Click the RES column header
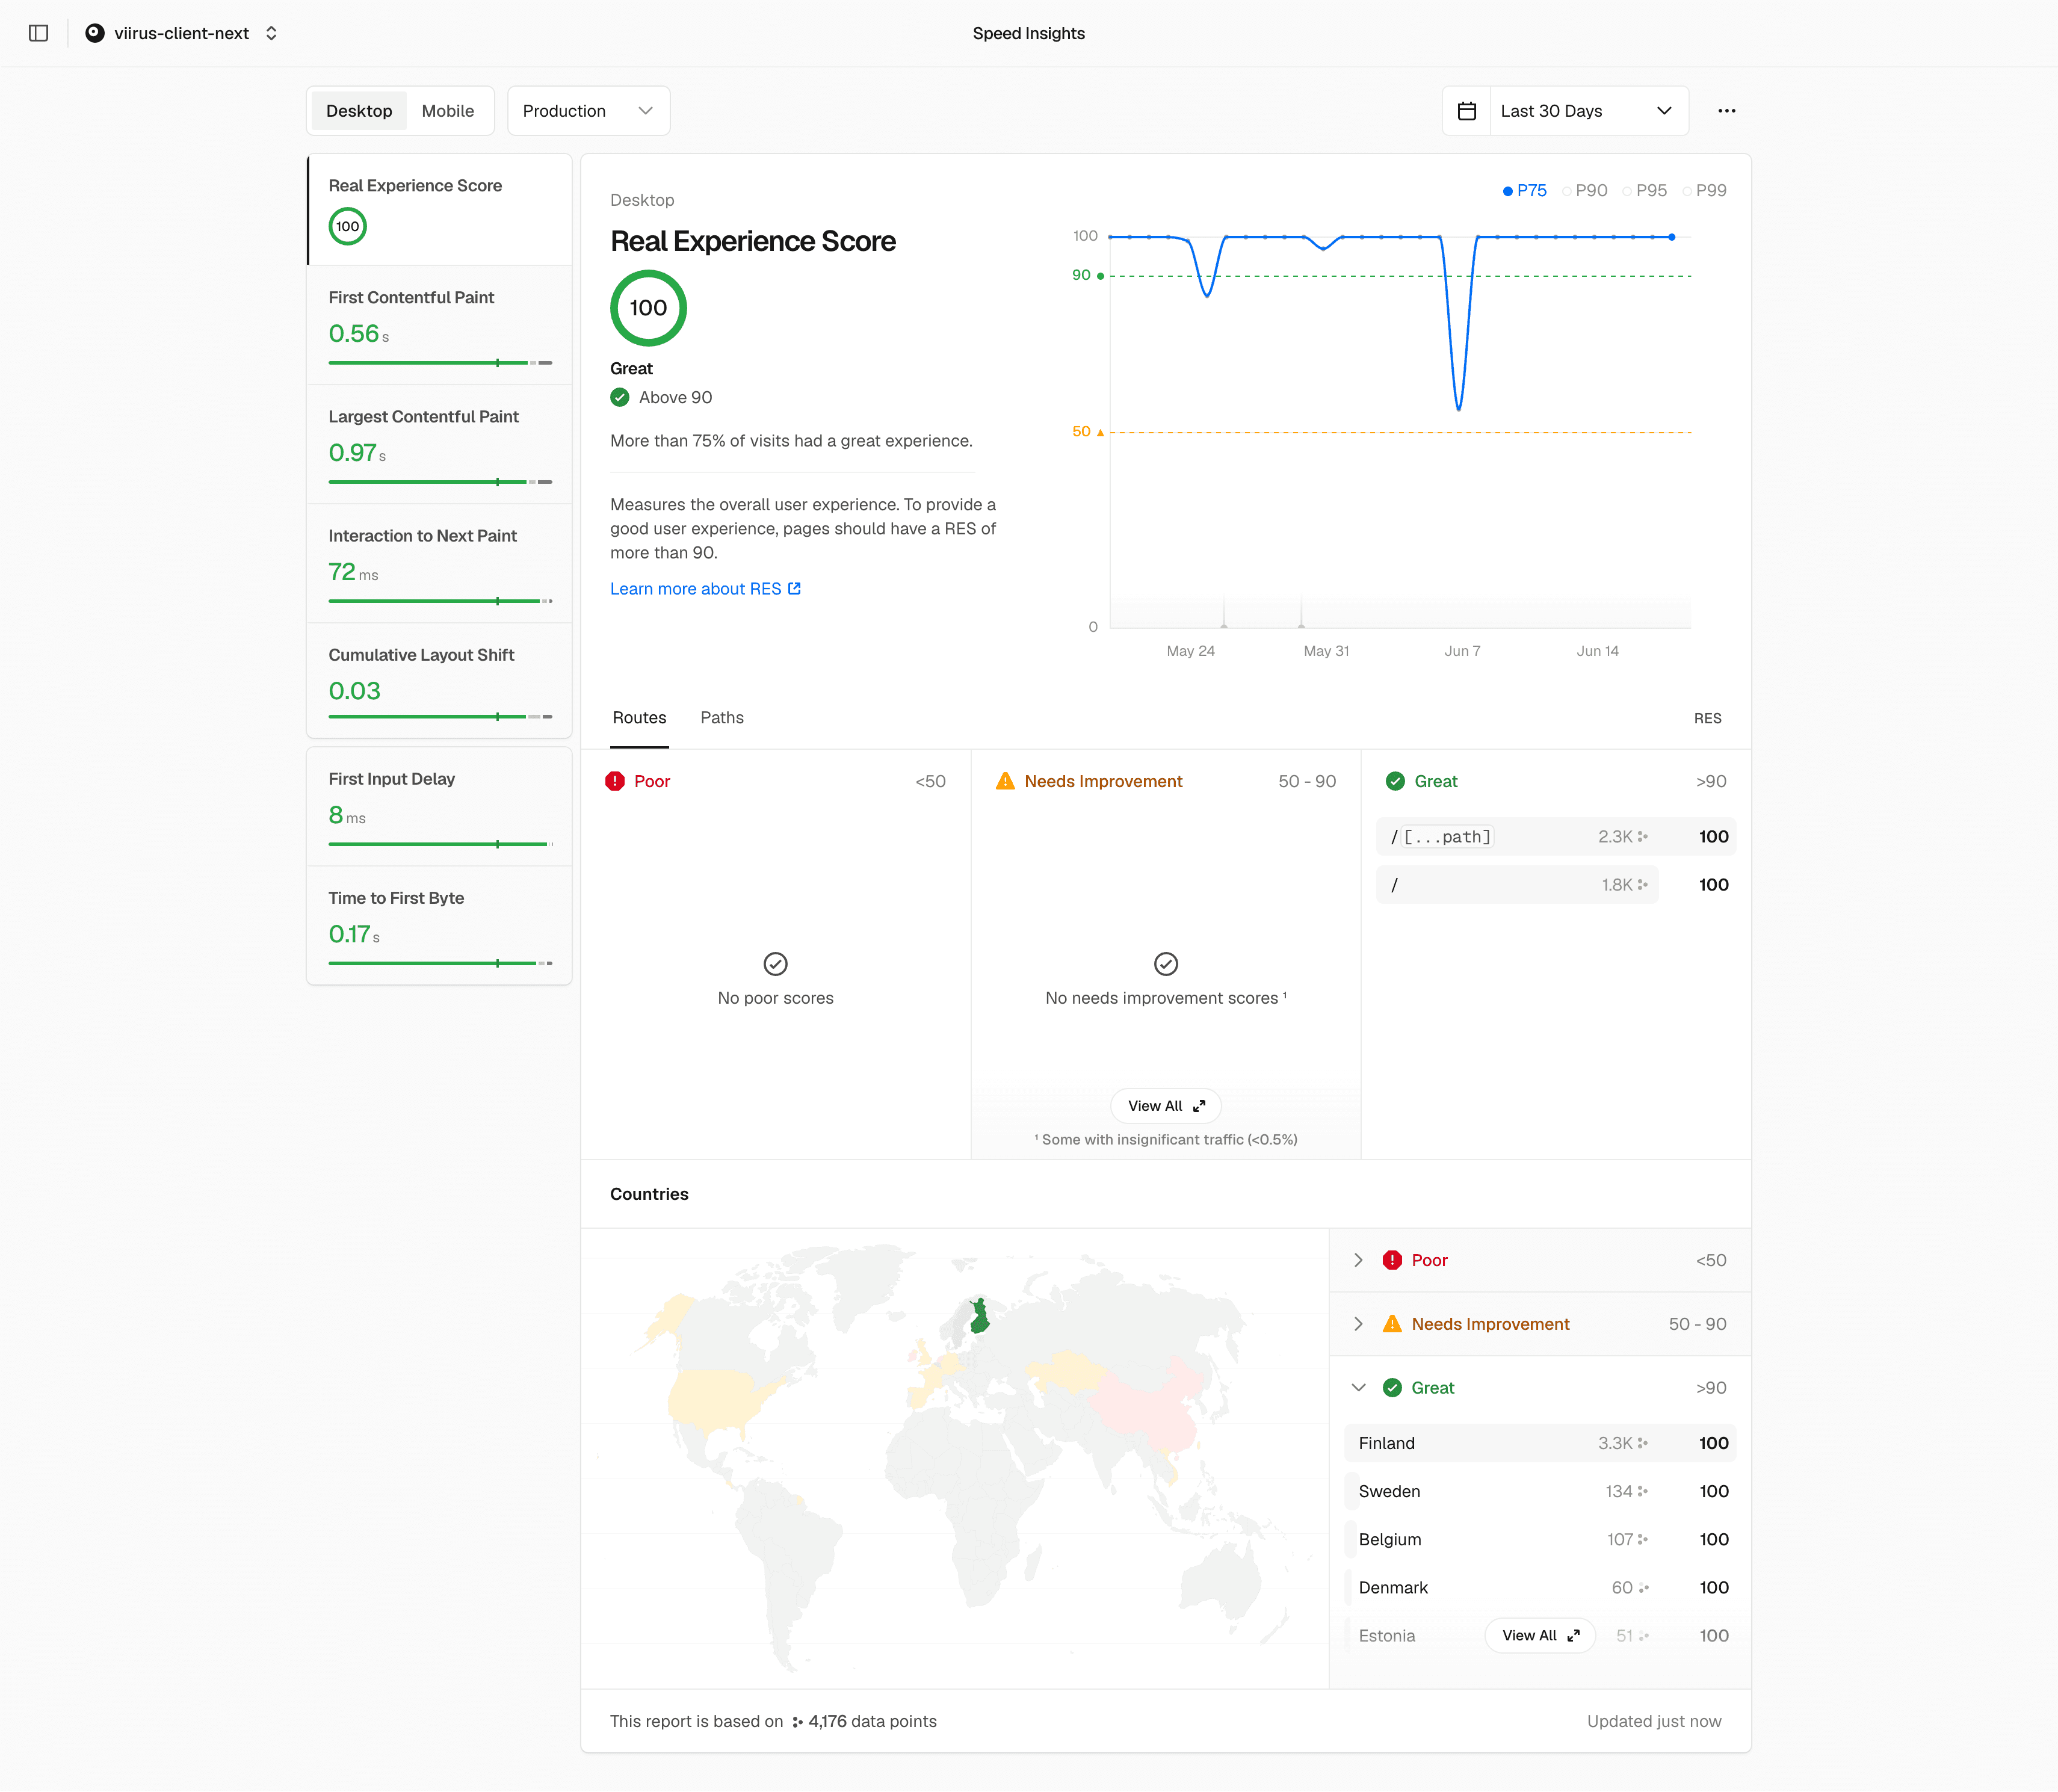This screenshot has width=2058, height=1792. click(1708, 718)
